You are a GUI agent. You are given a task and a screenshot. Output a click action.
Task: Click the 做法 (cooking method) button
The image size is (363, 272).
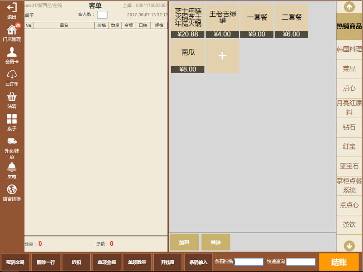click(x=216, y=242)
